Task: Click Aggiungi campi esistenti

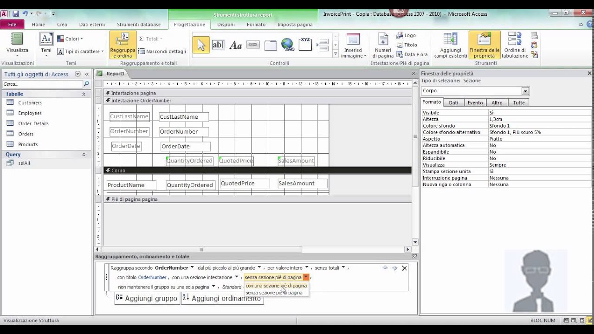Action: click(x=451, y=45)
